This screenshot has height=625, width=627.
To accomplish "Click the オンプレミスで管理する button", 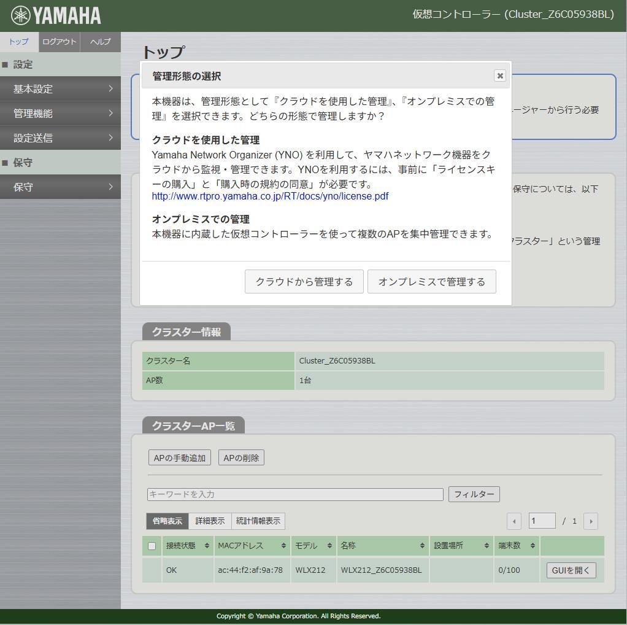I will click(x=431, y=281).
